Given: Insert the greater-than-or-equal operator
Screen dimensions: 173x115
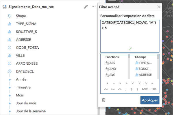Looking at the screenshot, I should coord(113,89).
